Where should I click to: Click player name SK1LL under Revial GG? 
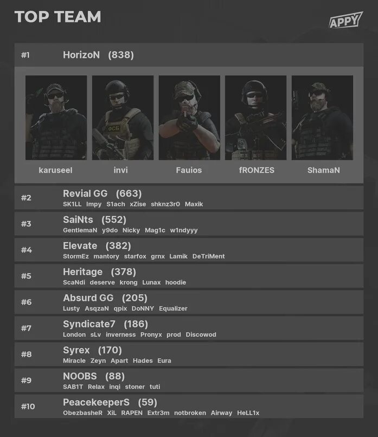pos(72,204)
